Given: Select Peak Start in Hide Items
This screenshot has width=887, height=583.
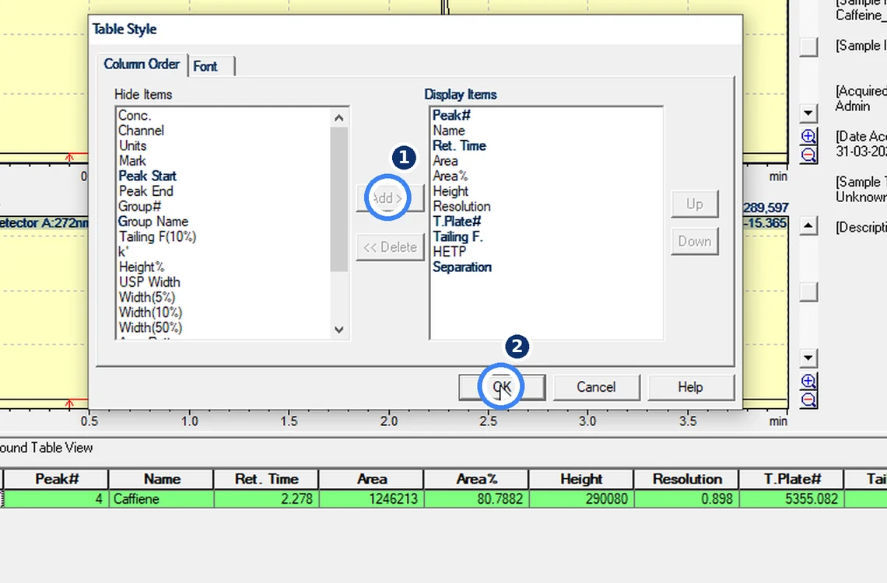Looking at the screenshot, I should coord(147,176).
